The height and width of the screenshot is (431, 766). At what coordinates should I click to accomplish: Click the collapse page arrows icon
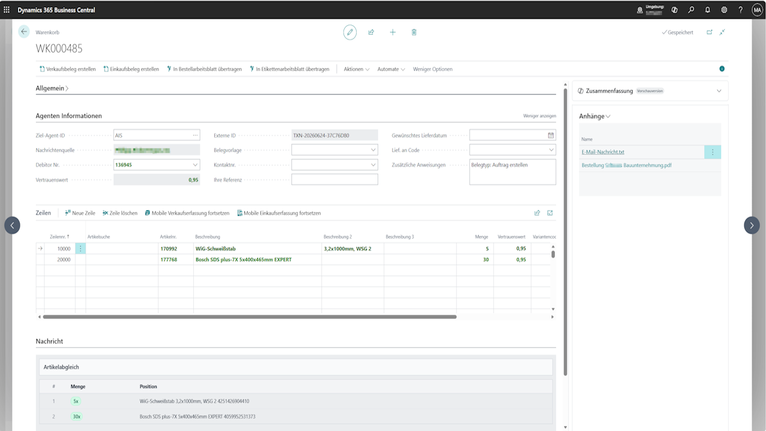[x=722, y=32]
